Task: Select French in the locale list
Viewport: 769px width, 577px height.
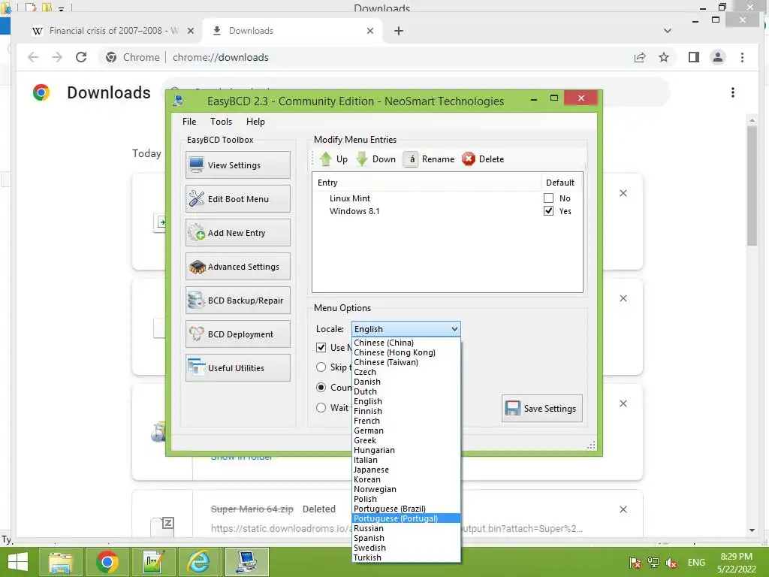Action: 406,421
